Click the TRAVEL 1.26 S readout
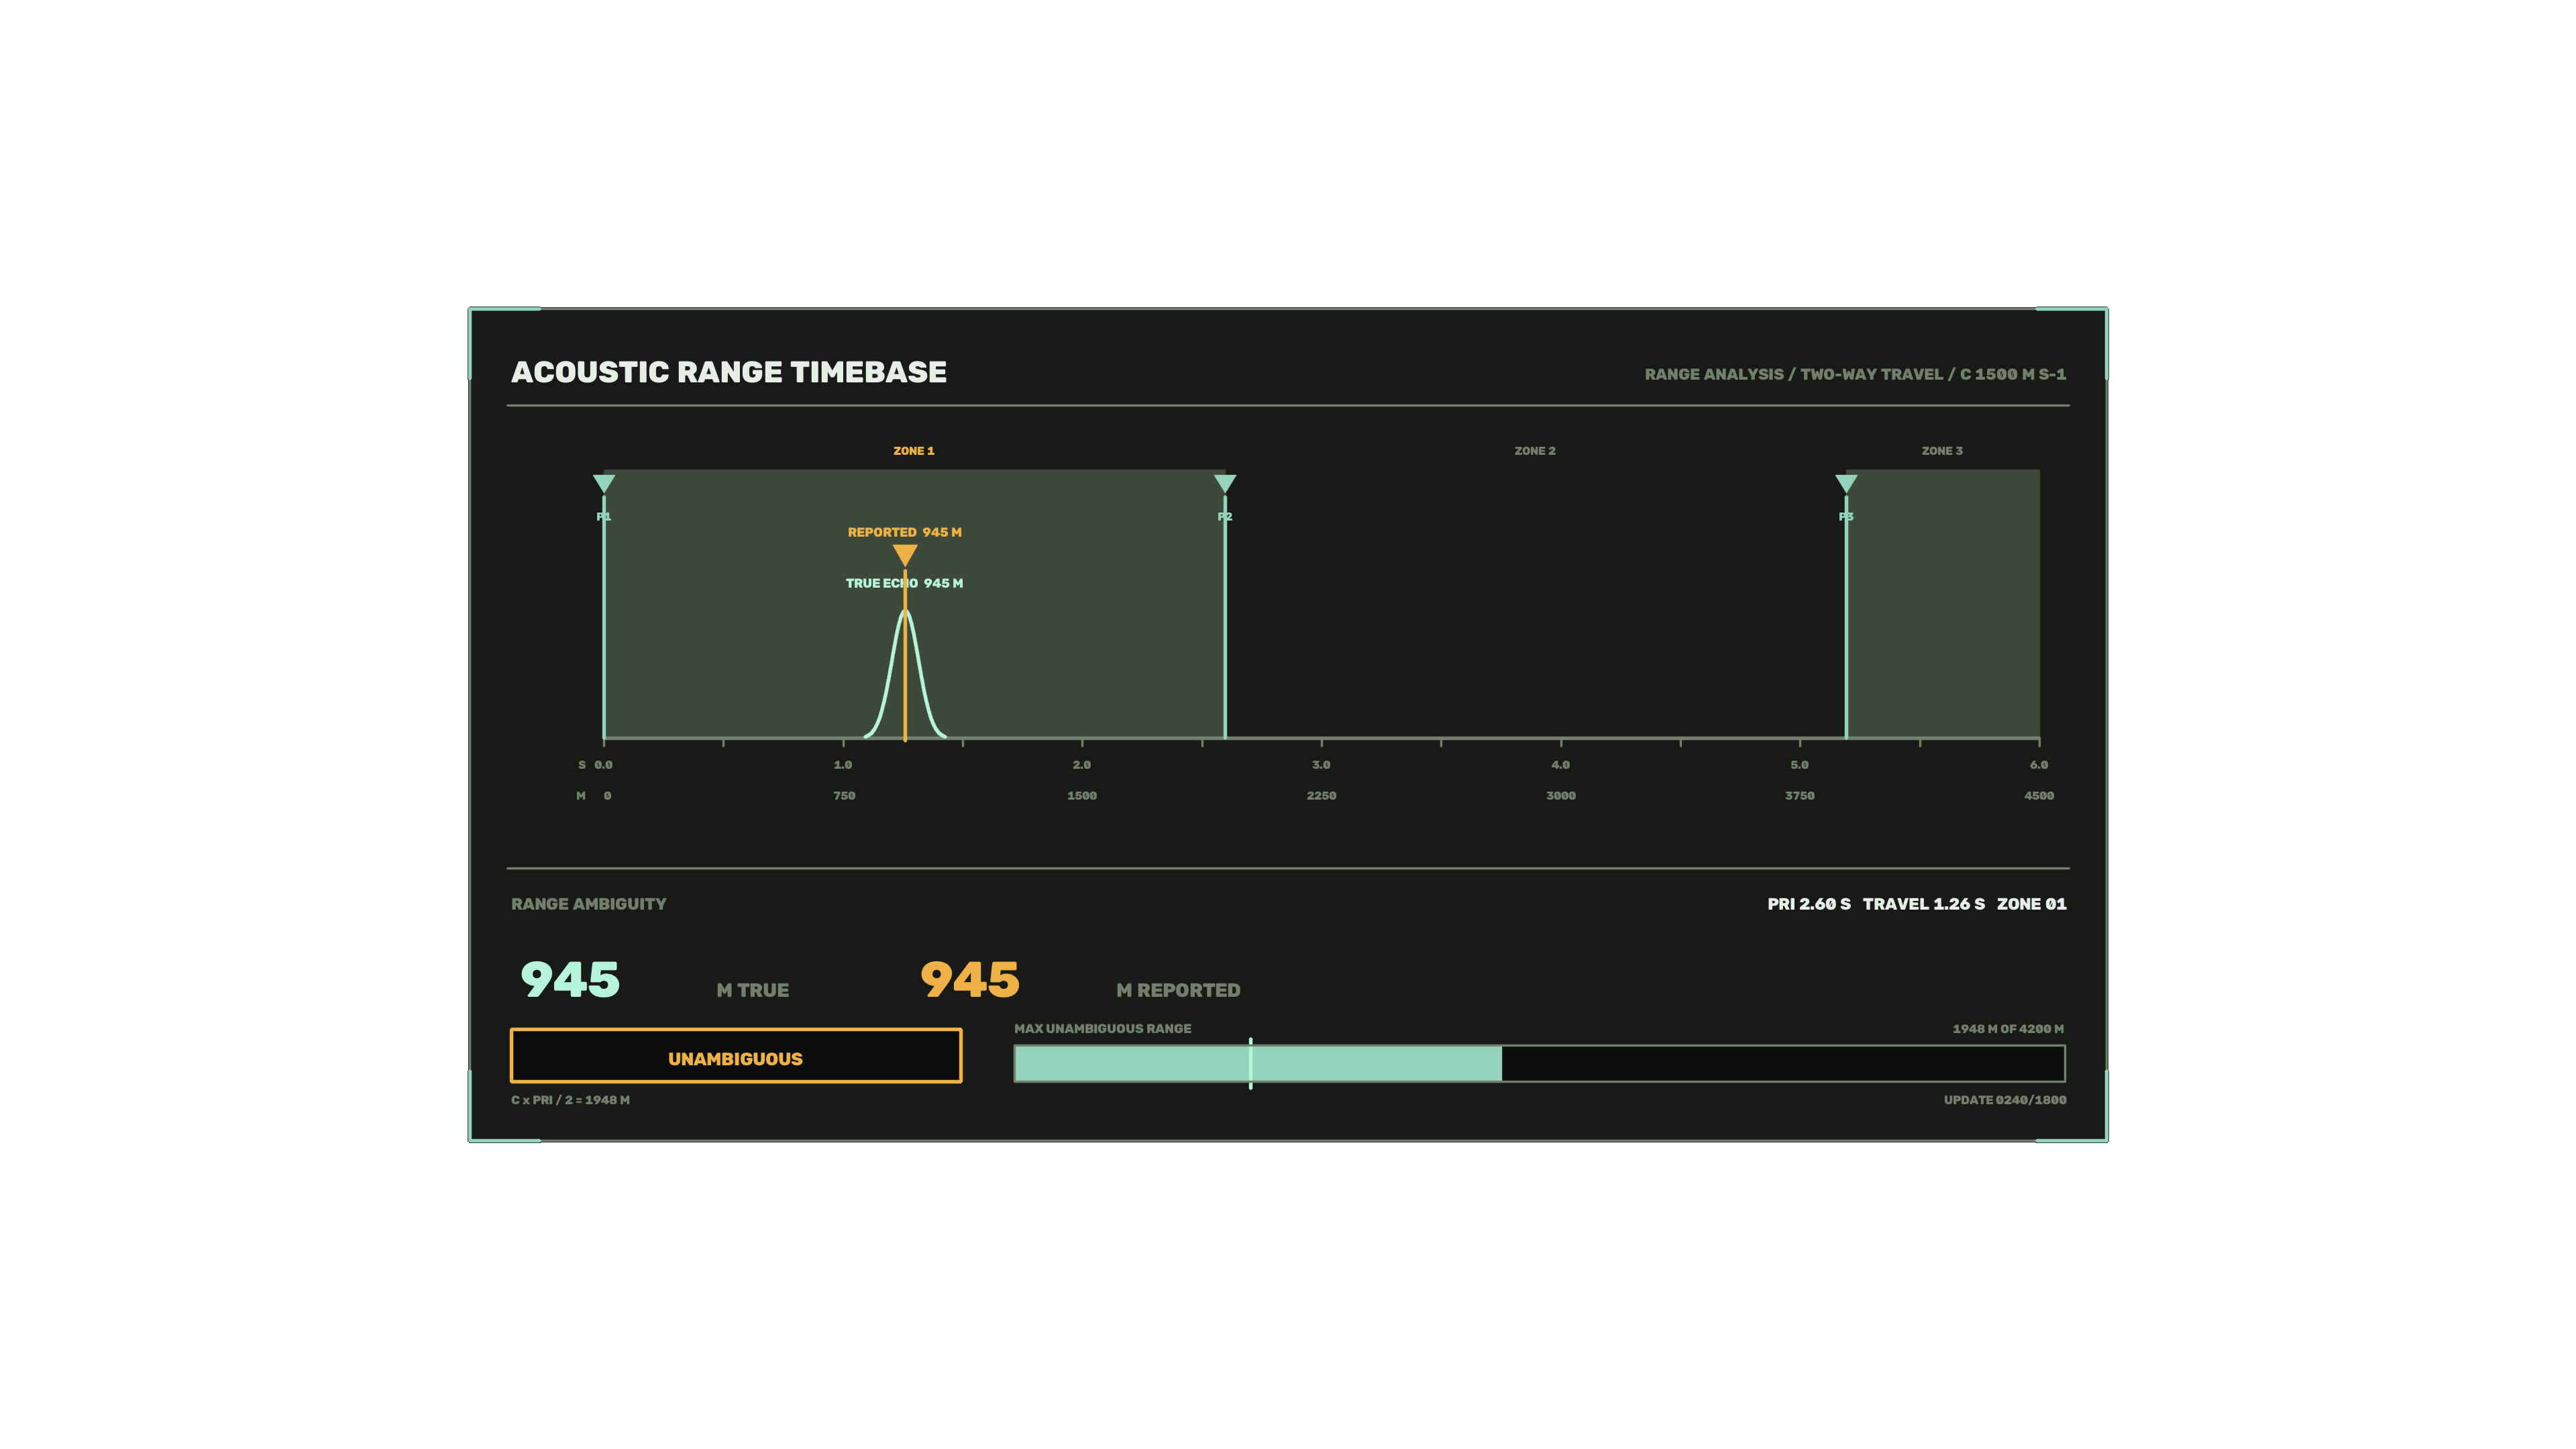2576x1449 pixels. click(1924, 904)
